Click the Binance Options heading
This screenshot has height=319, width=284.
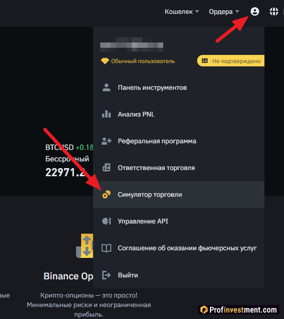pyautogui.click(x=68, y=276)
